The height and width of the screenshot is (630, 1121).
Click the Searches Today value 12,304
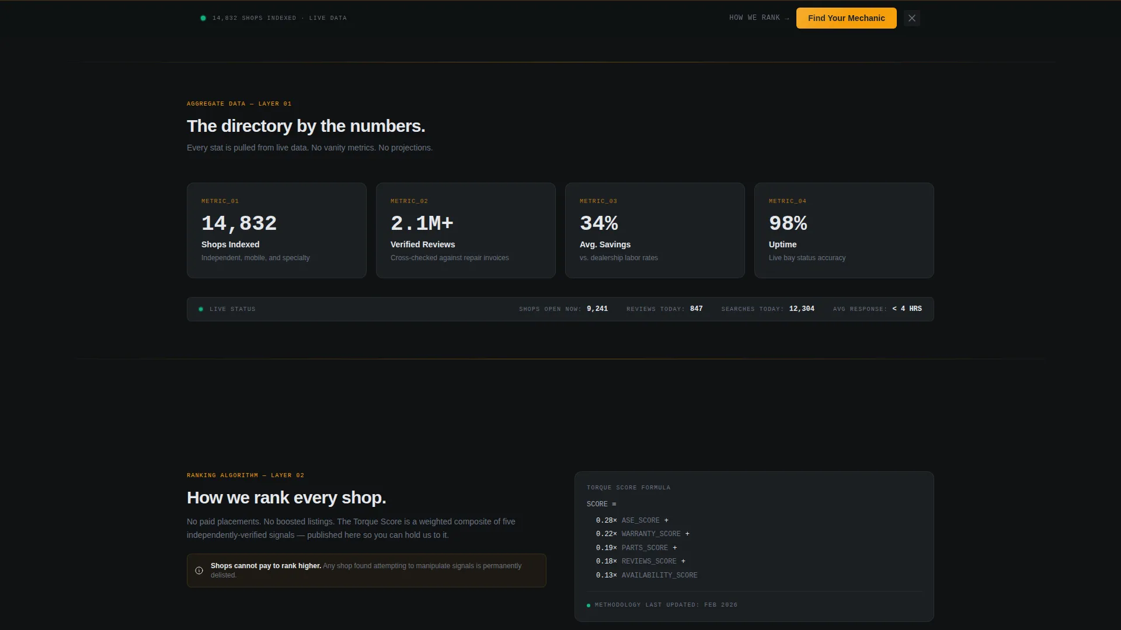click(x=802, y=309)
